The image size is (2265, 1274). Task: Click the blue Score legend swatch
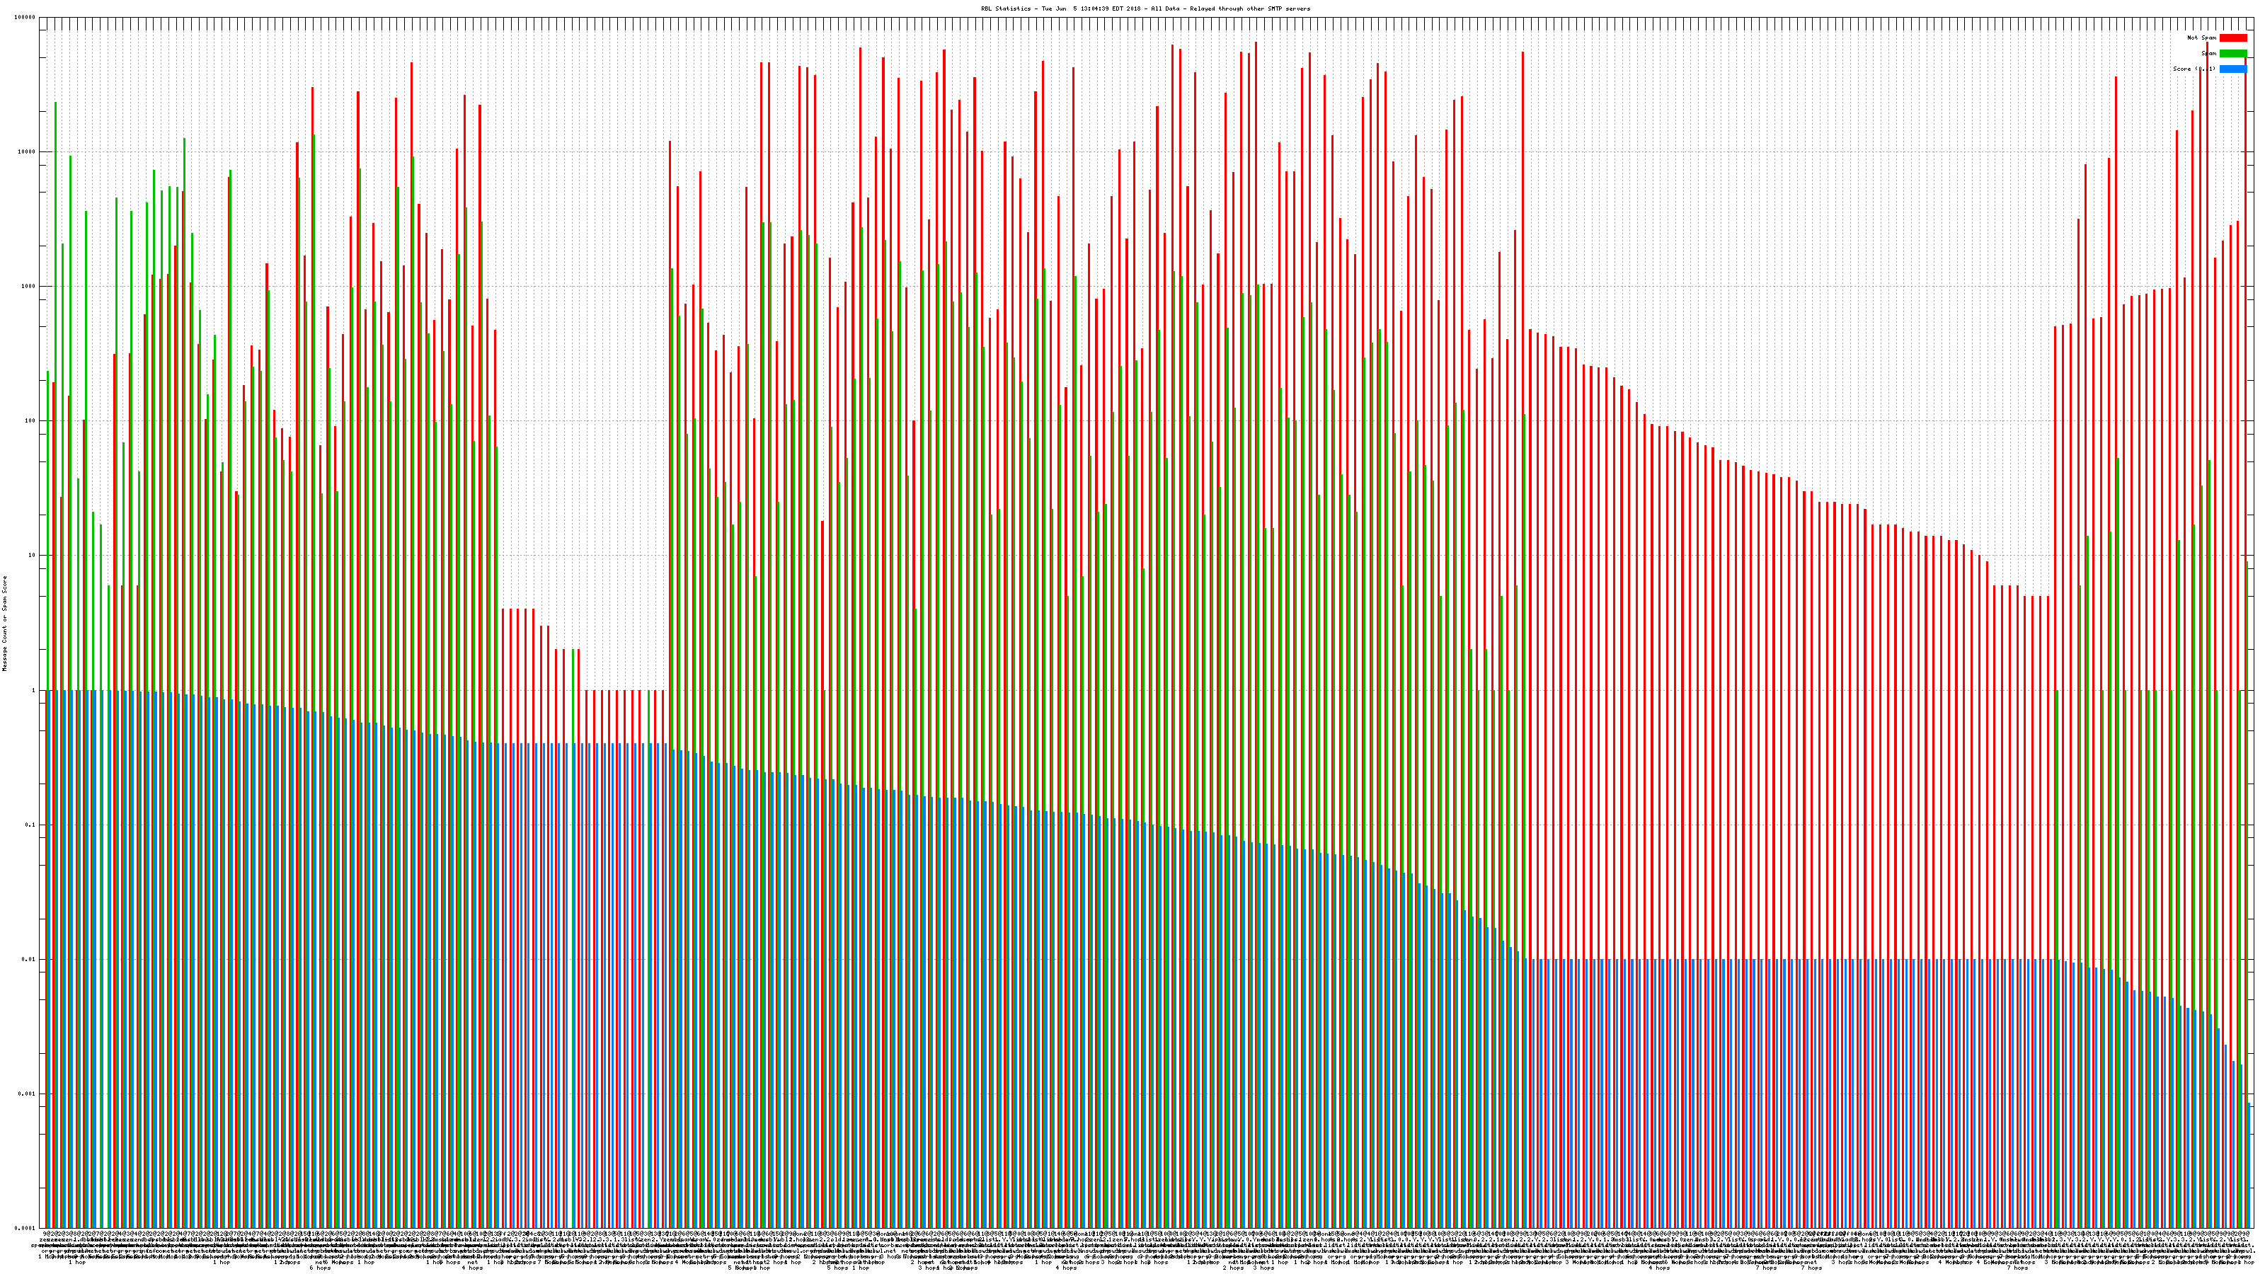pos(2232,69)
